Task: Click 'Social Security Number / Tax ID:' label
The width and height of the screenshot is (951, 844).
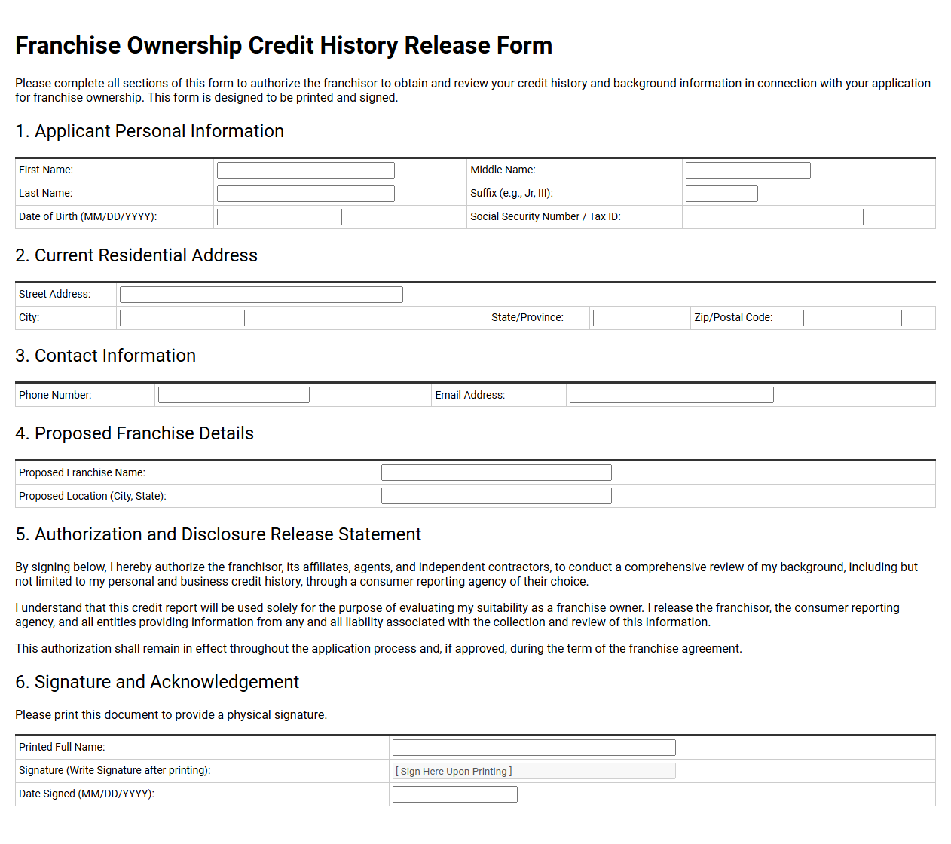Action: [x=546, y=217]
